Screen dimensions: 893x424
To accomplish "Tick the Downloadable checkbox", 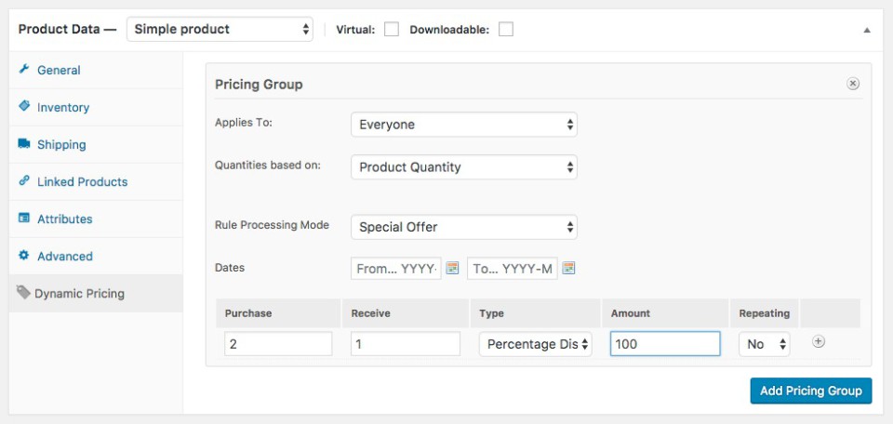I will pyautogui.click(x=506, y=30).
